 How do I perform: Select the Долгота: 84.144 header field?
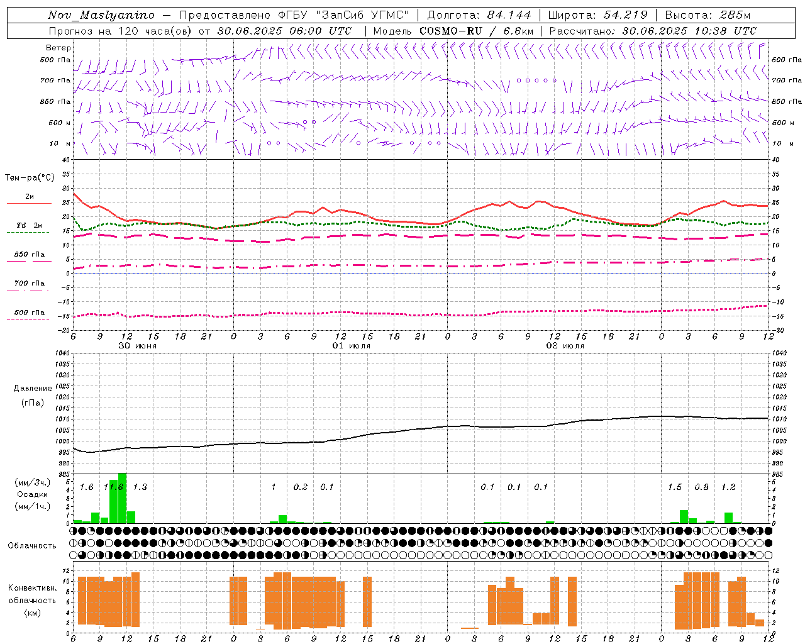479,15
